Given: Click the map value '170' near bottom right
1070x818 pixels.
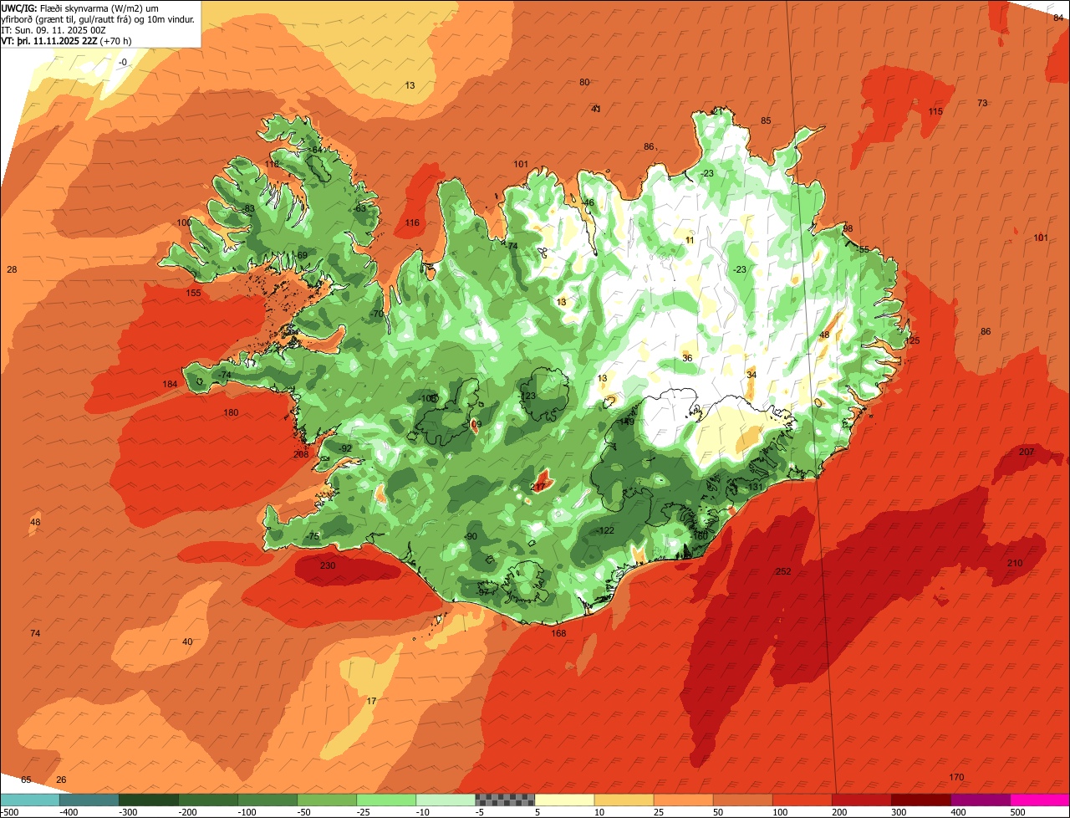Looking at the screenshot, I should 956,777.
